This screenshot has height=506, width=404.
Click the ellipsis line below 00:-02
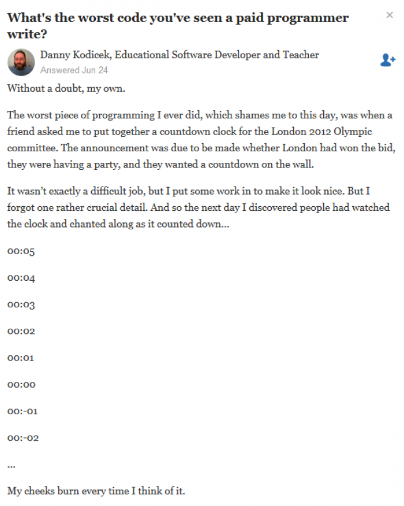pos(12,466)
